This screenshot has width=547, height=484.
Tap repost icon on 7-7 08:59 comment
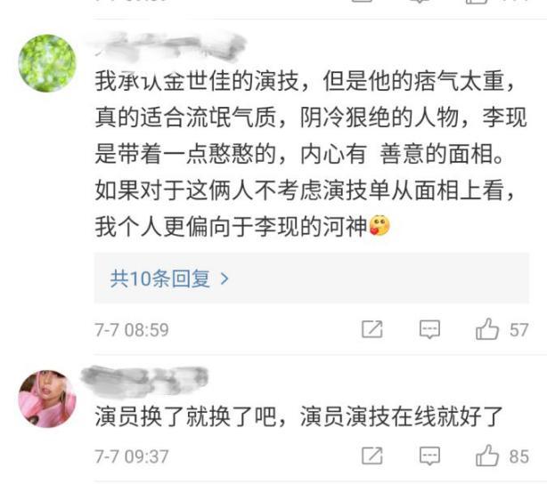[x=371, y=329]
